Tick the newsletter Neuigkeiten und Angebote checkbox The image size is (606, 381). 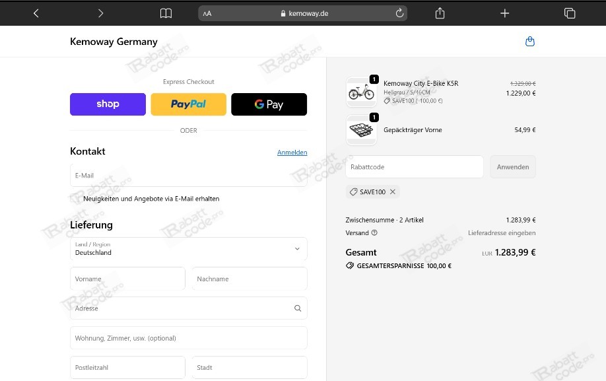coord(75,199)
